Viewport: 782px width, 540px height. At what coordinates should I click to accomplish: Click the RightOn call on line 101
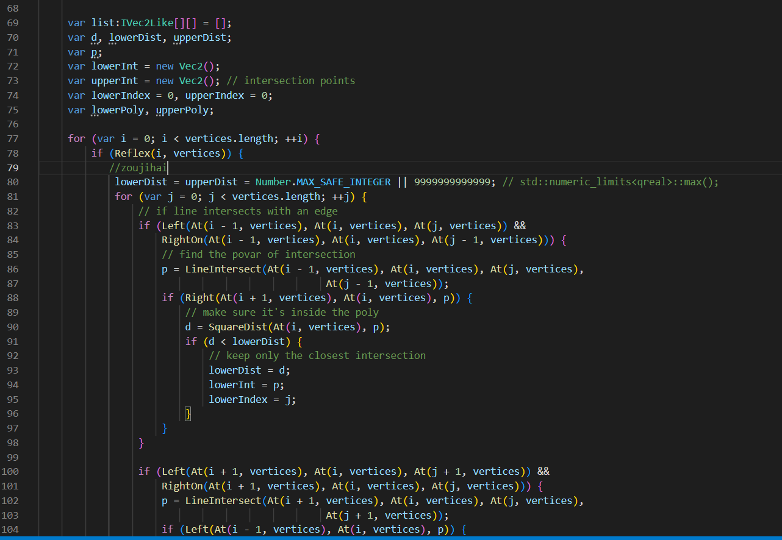pos(182,486)
